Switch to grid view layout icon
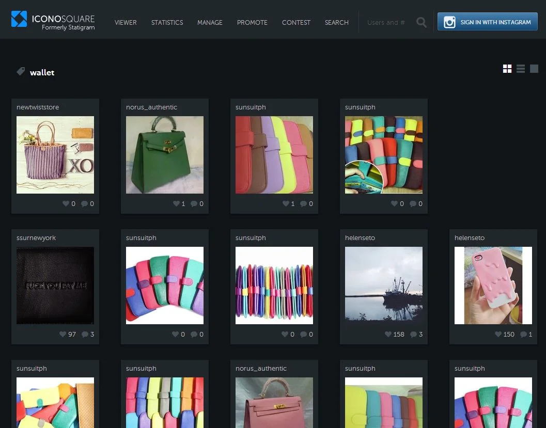 click(x=507, y=69)
